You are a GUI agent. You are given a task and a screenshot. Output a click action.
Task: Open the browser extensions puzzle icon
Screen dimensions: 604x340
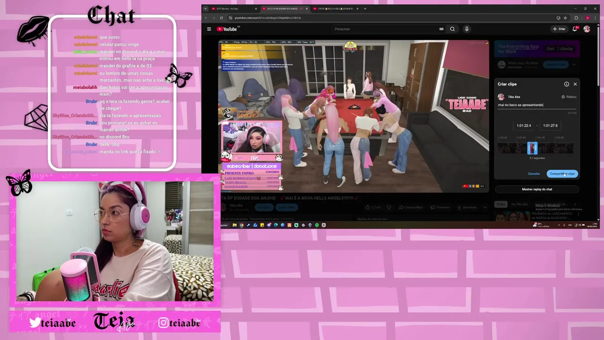[576, 18]
